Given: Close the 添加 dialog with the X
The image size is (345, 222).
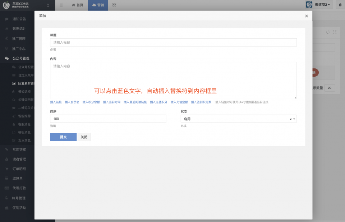Looking at the screenshot, I should (306, 16).
